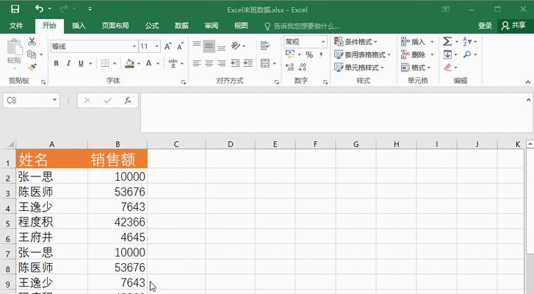Paste from clipboard using 粘贴

[14, 51]
